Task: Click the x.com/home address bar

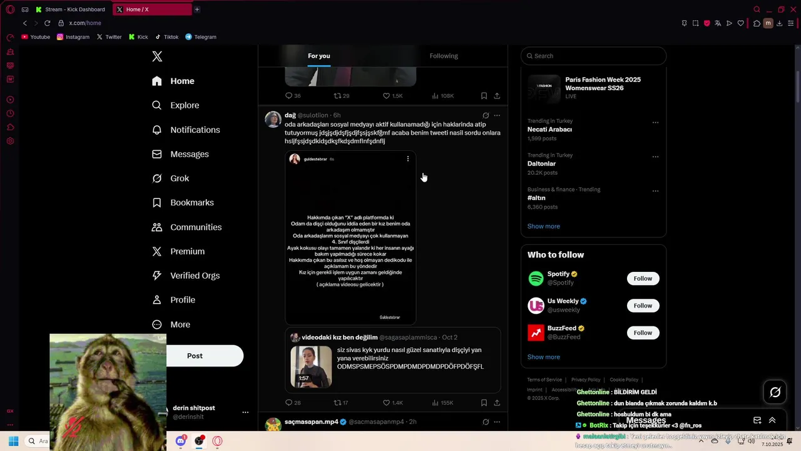Action: click(x=85, y=23)
